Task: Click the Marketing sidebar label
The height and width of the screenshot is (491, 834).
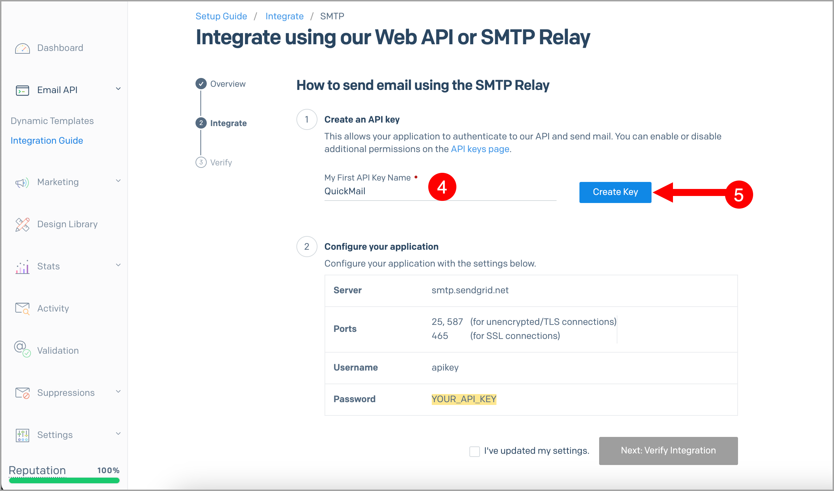Action: pyautogui.click(x=58, y=182)
